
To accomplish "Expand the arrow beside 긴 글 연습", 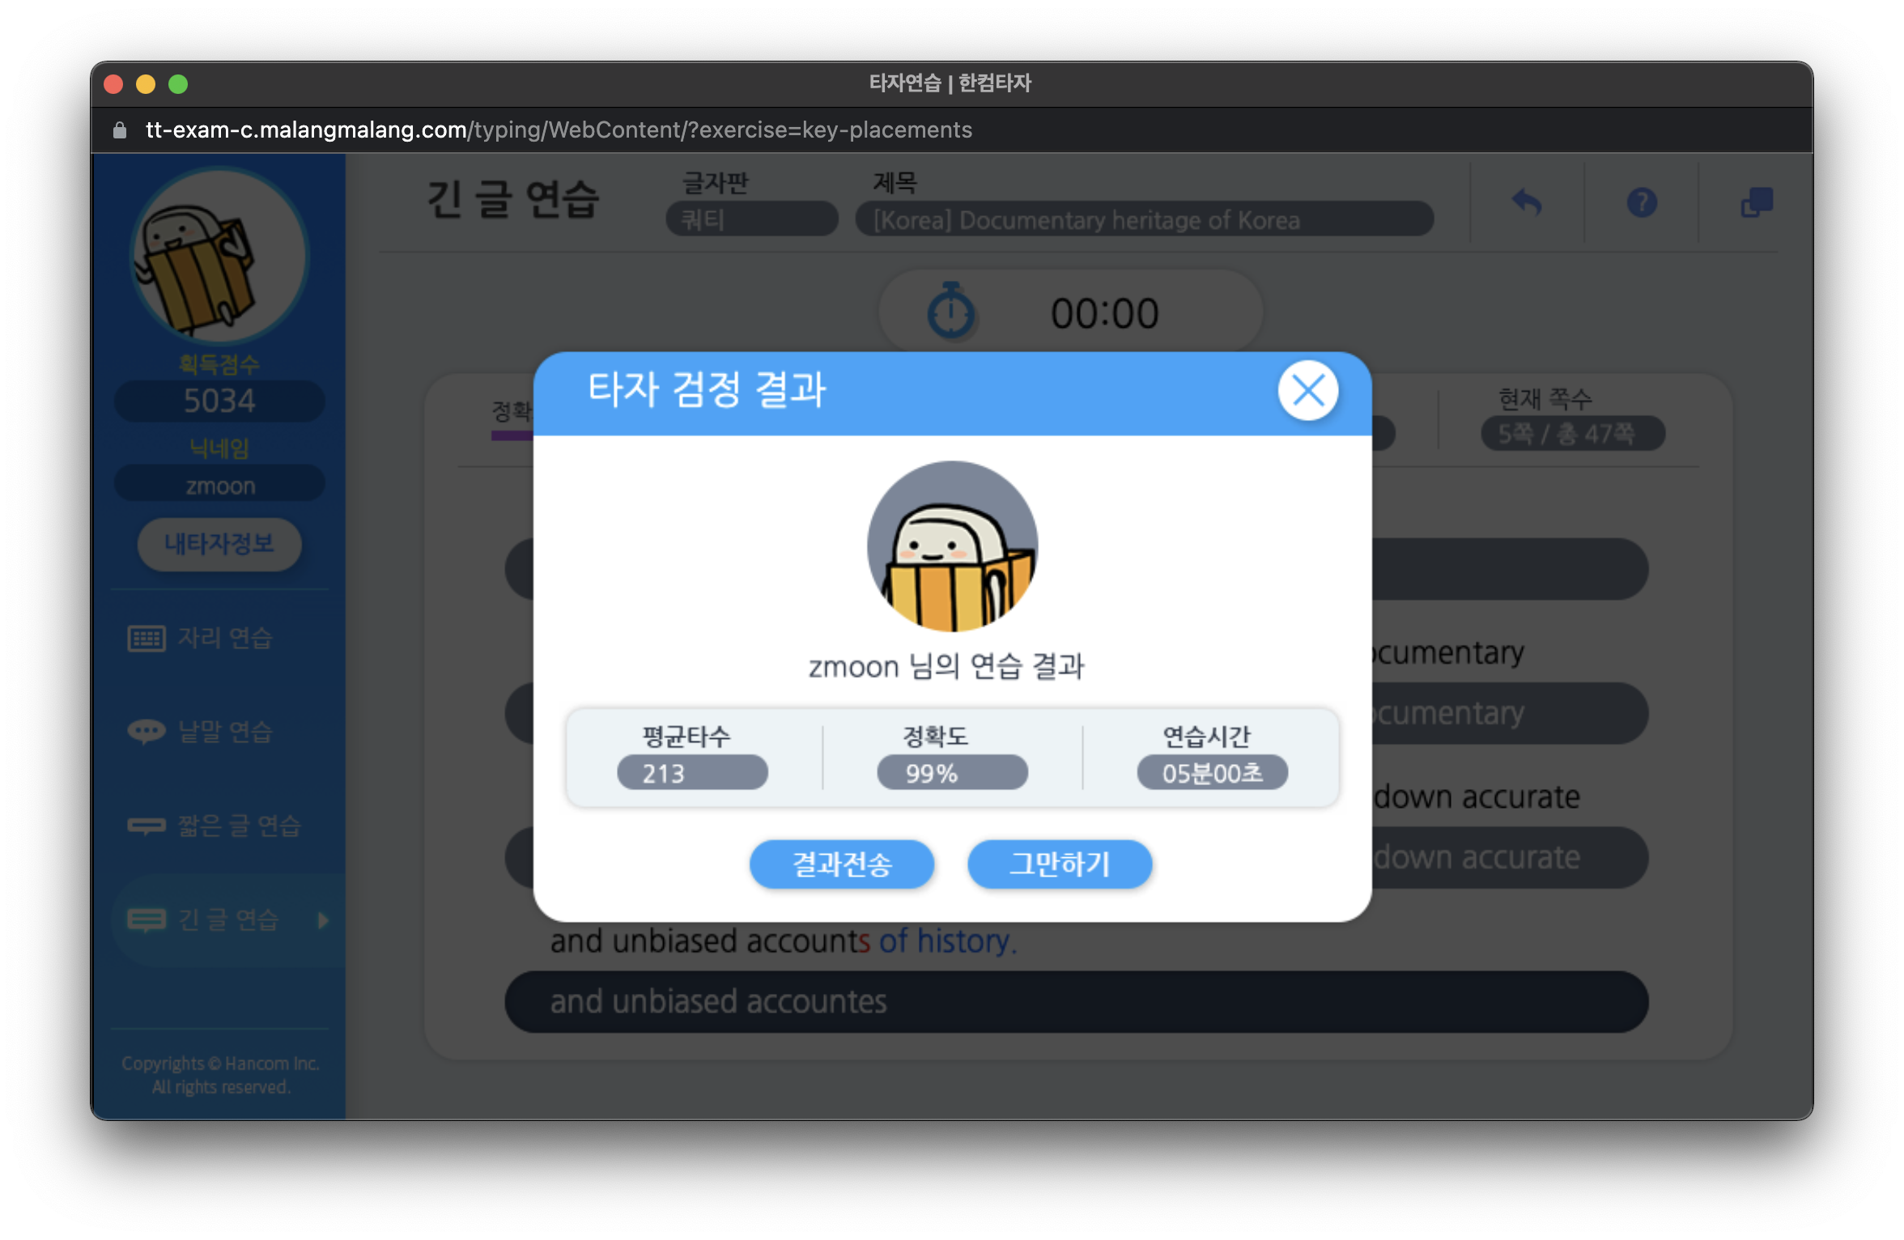I will point(323,919).
